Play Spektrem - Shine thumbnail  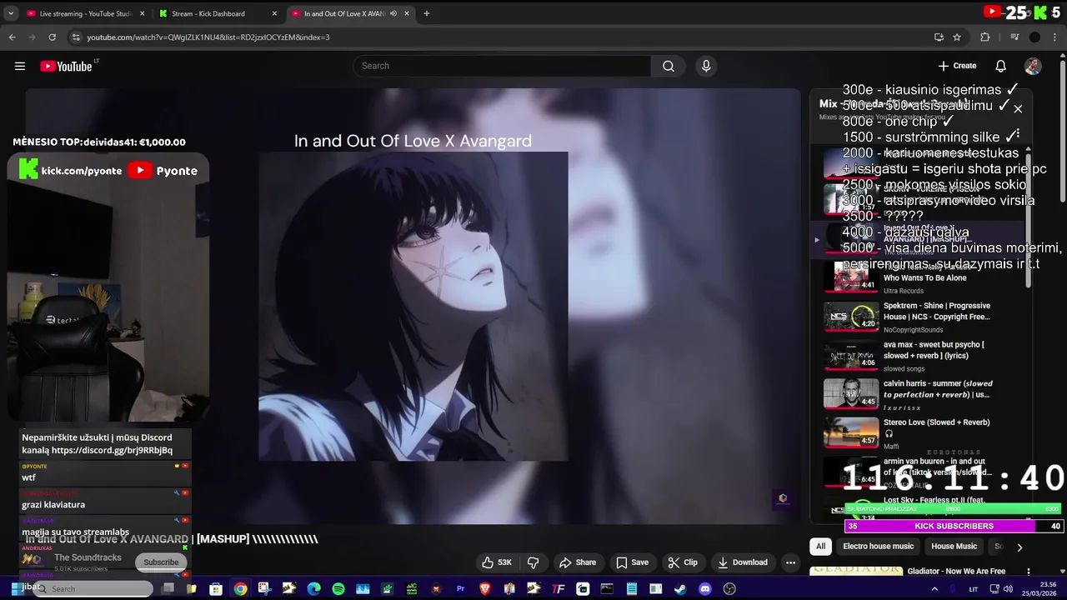[x=851, y=317]
